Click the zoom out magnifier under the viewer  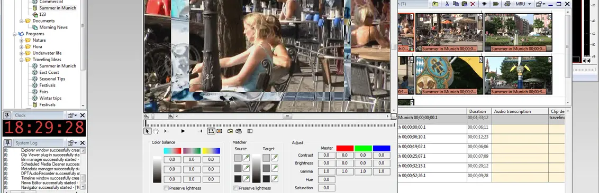pyautogui.click(x=147, y=116)
